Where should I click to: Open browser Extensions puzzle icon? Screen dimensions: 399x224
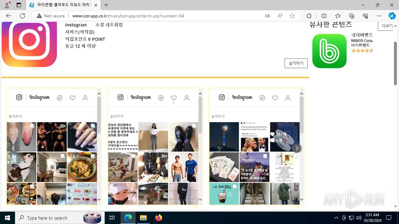click(x=309, y=16)
